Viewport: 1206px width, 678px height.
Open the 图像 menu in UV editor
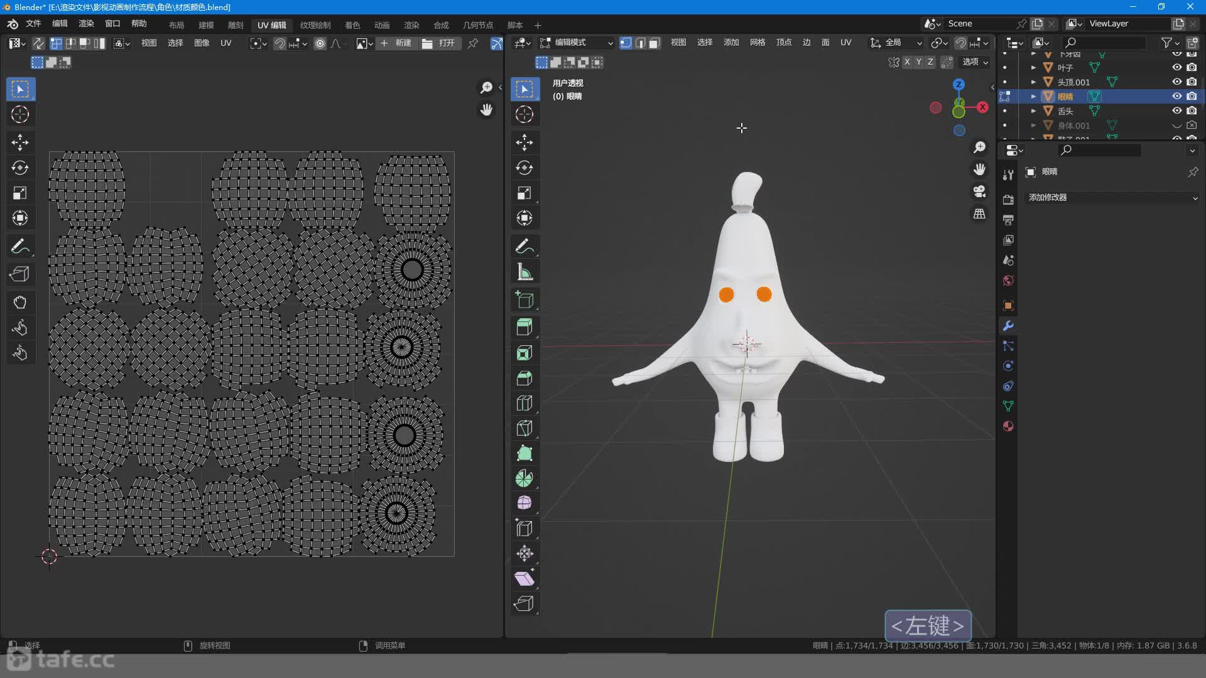click(x=202, y=43)
